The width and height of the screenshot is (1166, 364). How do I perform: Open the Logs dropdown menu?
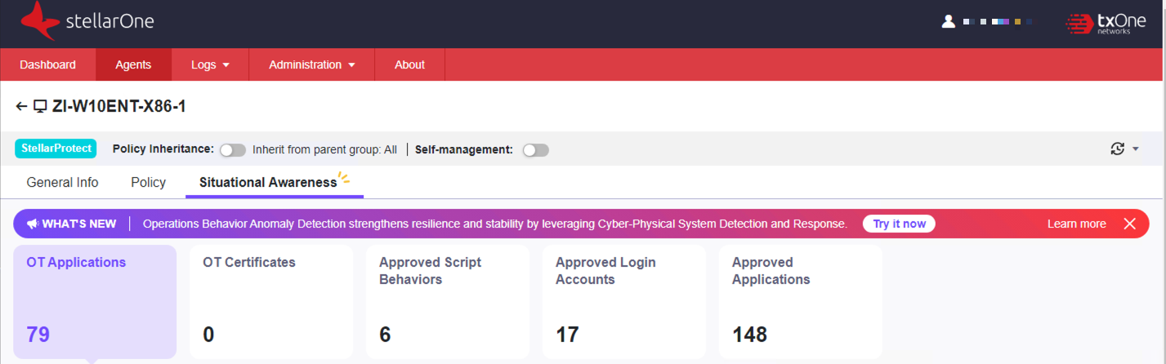coord(210,64)
